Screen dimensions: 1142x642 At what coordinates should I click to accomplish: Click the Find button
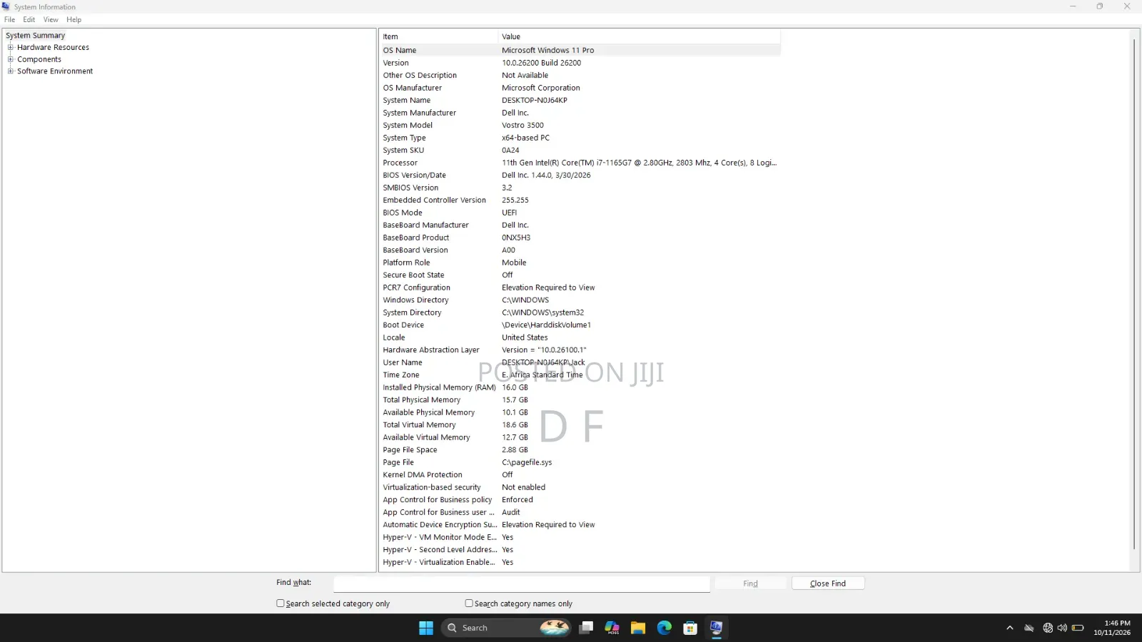(x=750, y=584)
